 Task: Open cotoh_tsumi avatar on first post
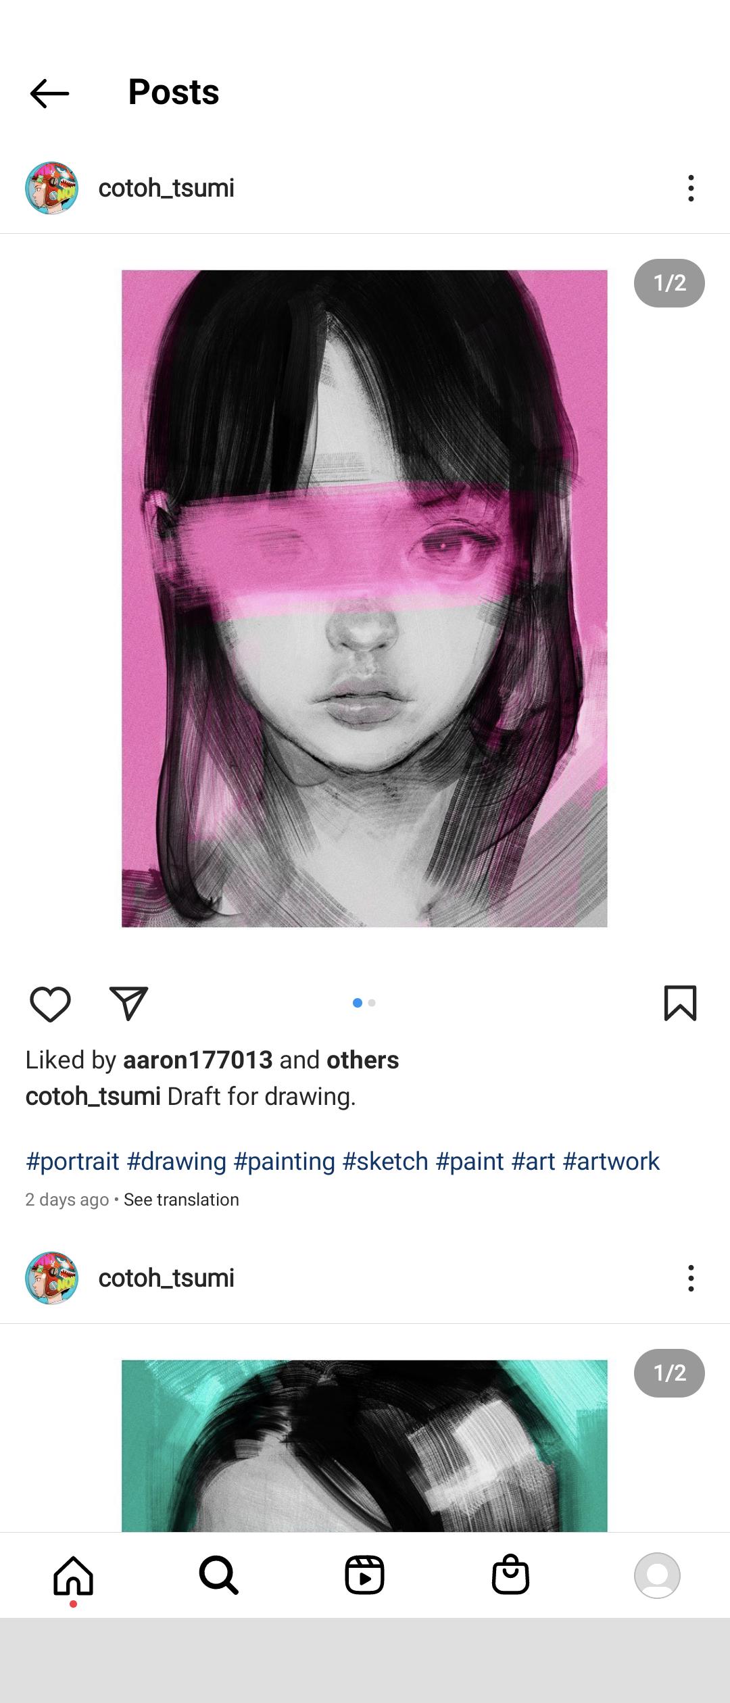click(x=52, y=189)
